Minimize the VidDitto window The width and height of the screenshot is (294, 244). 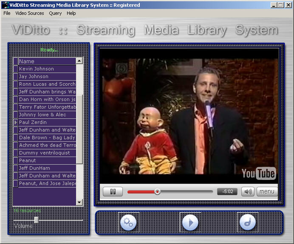pos(274,5)
